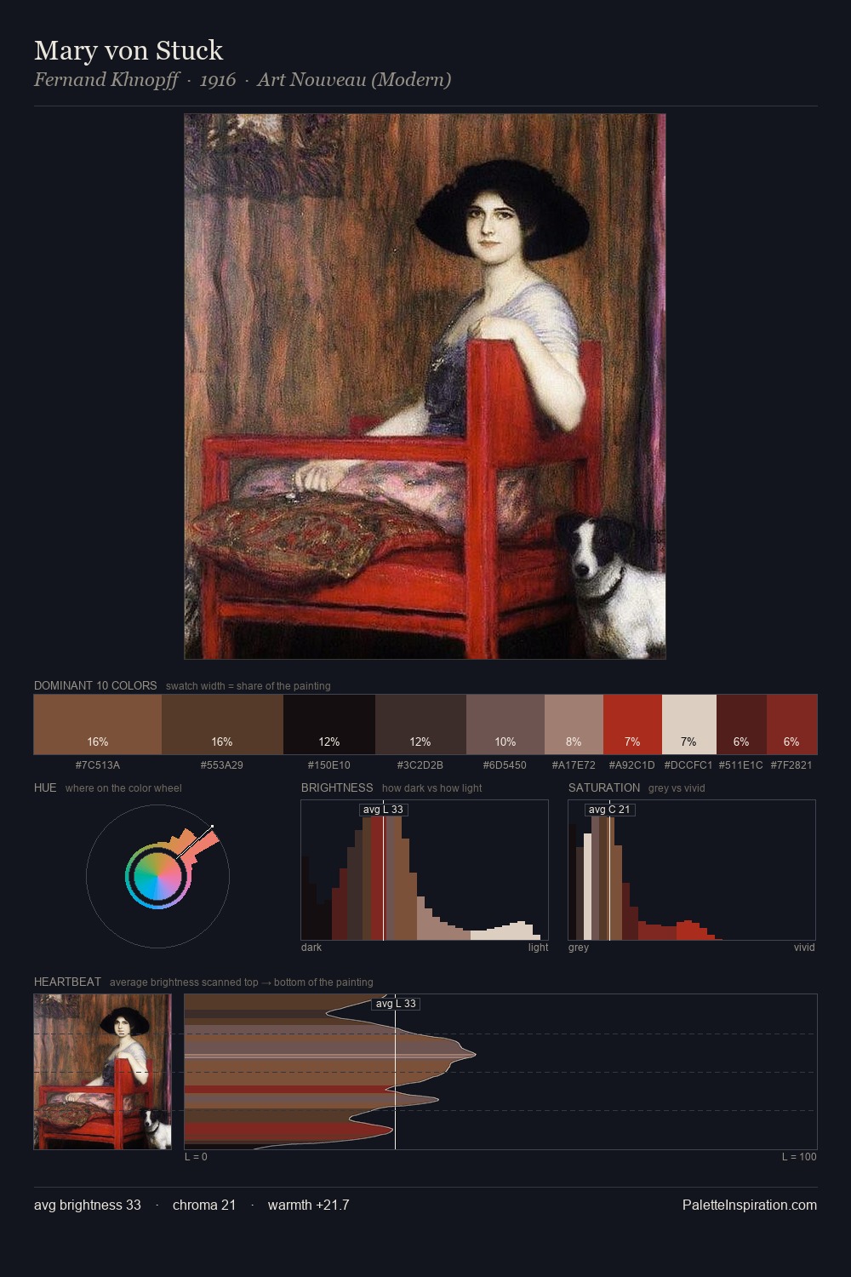The width and height of the screenshot is (851, 1277).
Task: Click the #553A29 dark brown swatch
Action: tap(222, 724)
